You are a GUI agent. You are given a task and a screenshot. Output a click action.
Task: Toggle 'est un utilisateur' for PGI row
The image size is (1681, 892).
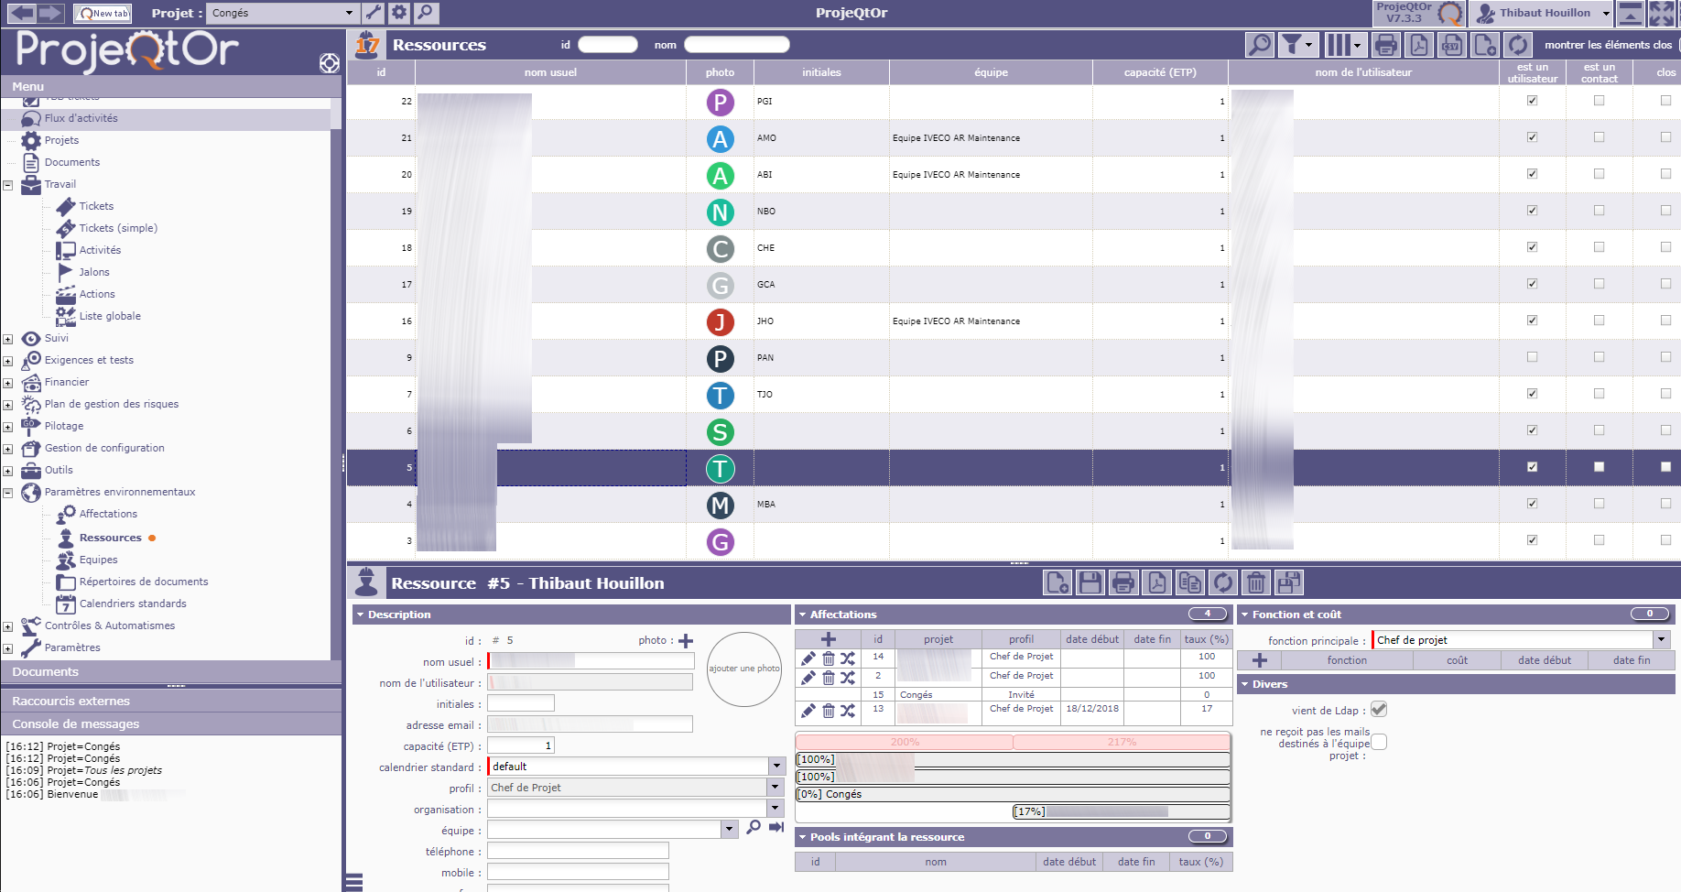click(1532, 101)
